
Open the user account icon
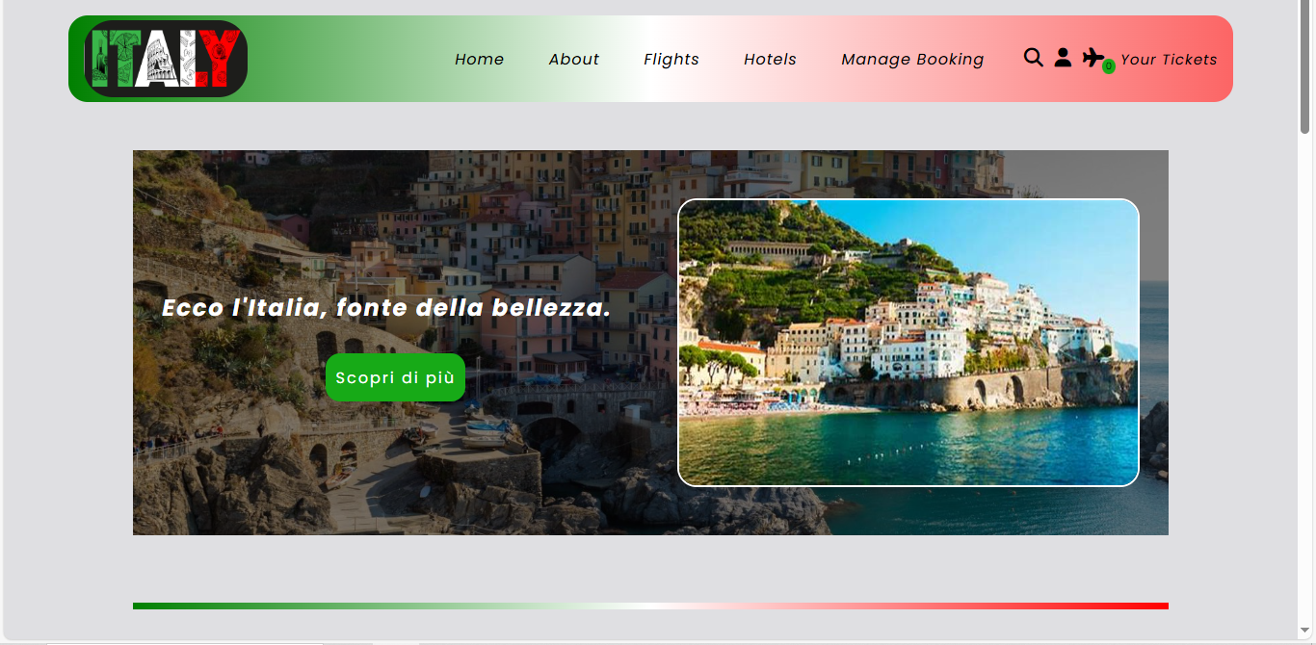(1063, 58)
